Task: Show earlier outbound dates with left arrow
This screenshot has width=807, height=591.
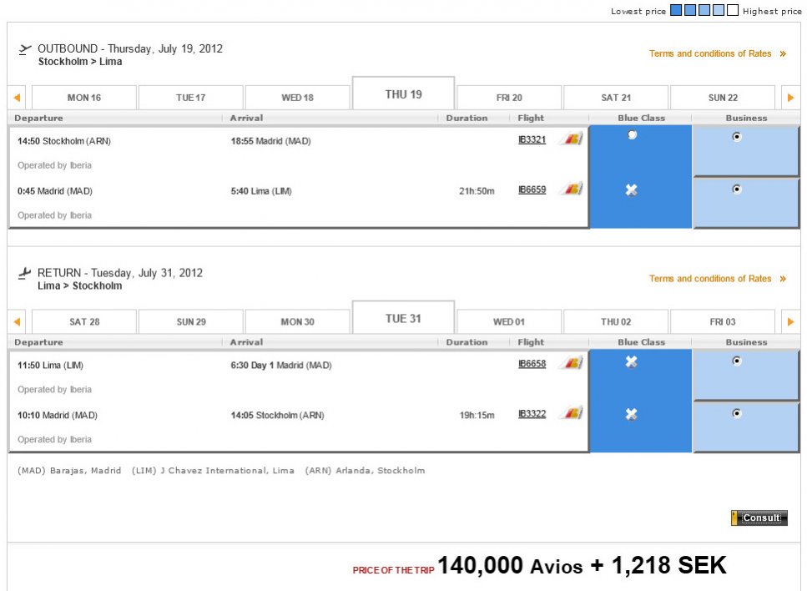Action: [x=17, y=98]
